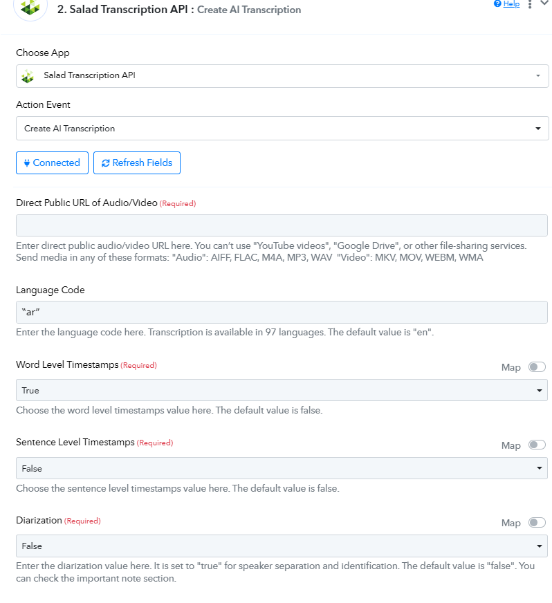Screen dimensions: 552x603
Task: Click the 'Create AI Transcription' header subtitle
Action: point(249,10)
